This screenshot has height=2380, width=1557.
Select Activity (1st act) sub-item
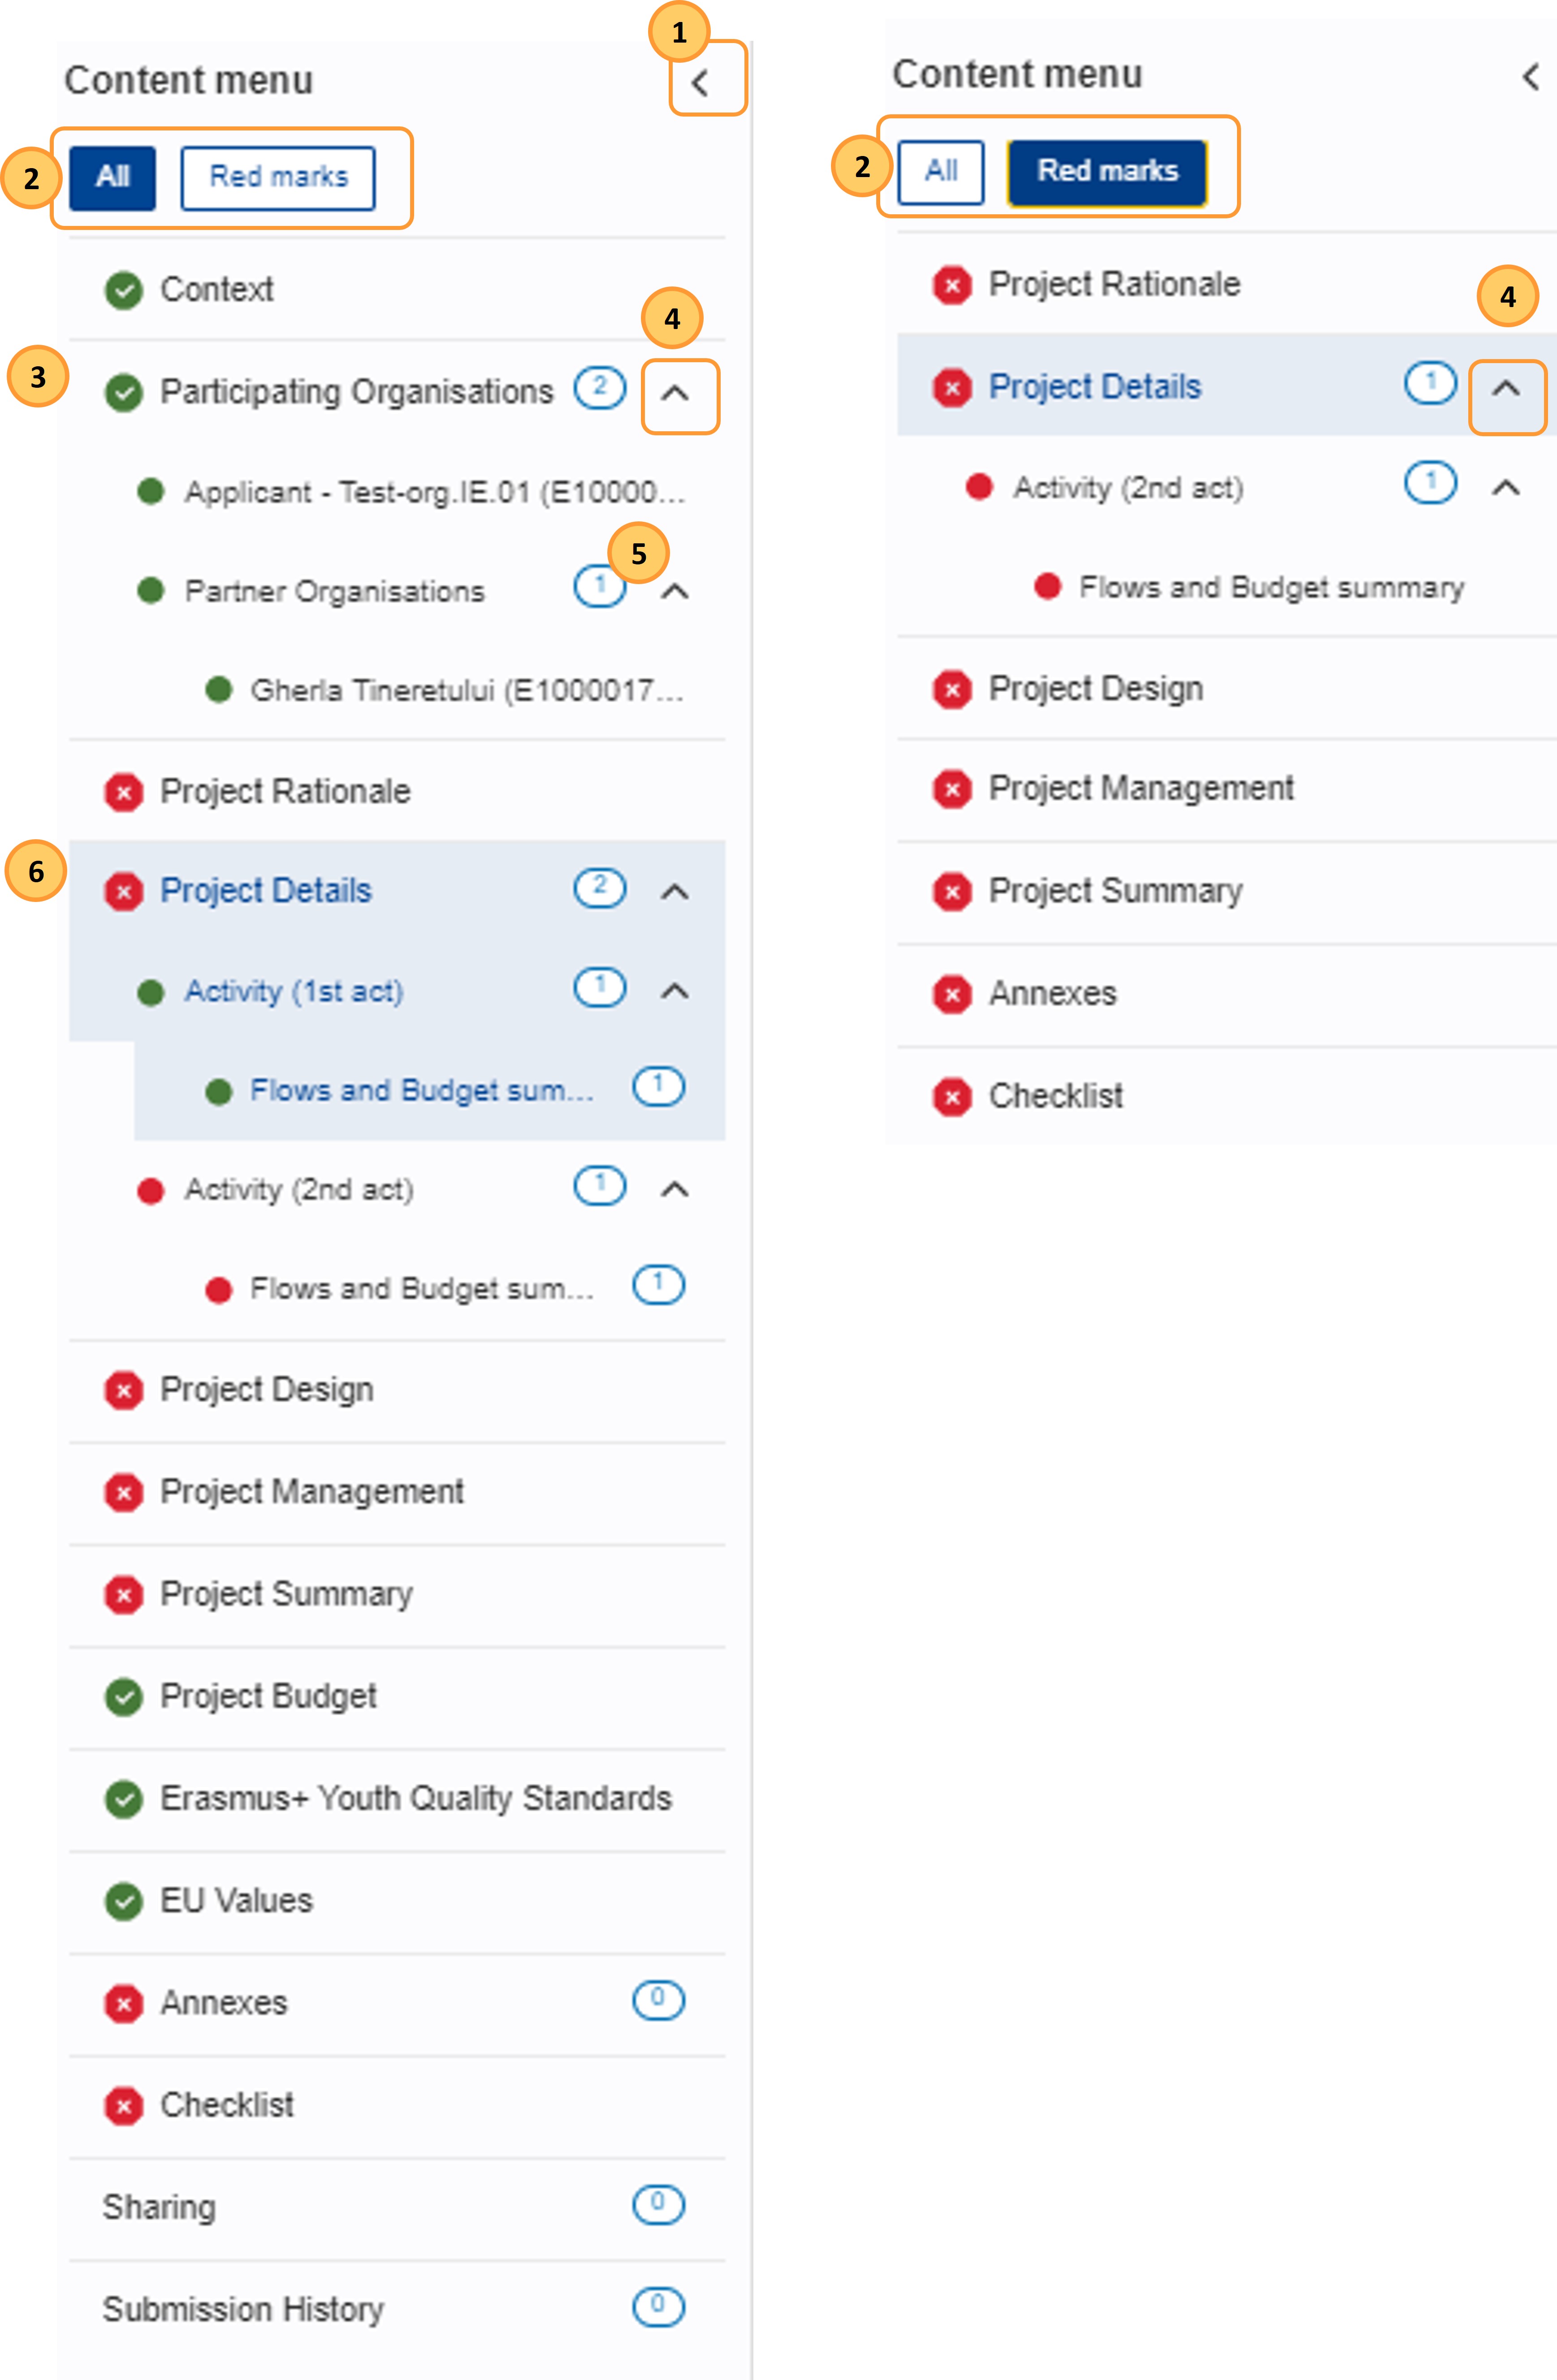(x=294, y=991)
